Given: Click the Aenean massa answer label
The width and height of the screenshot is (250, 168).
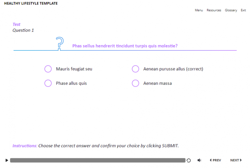Looking at the screenshot, I should pyautogui.click(x=157, y=83).
